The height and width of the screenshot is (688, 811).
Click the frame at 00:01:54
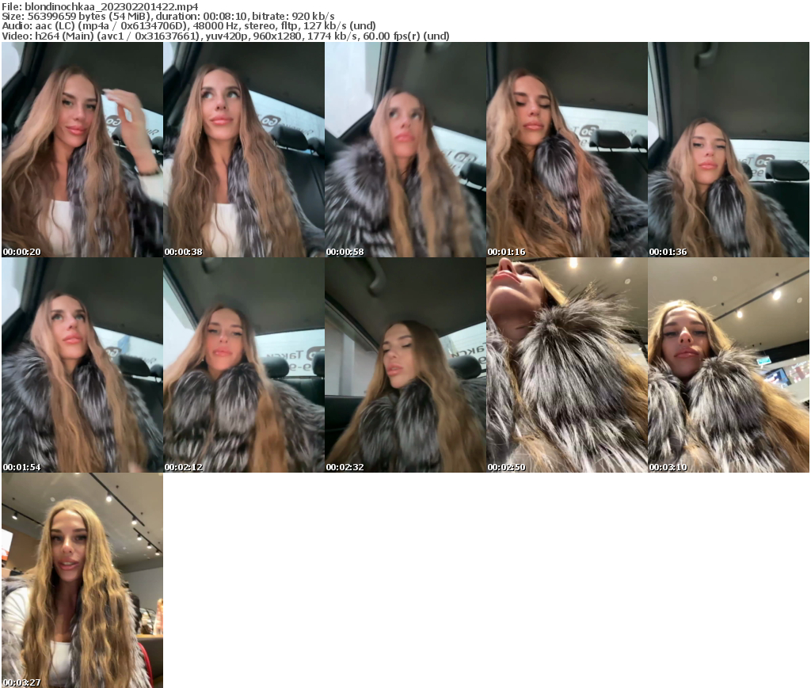point(81,364)
